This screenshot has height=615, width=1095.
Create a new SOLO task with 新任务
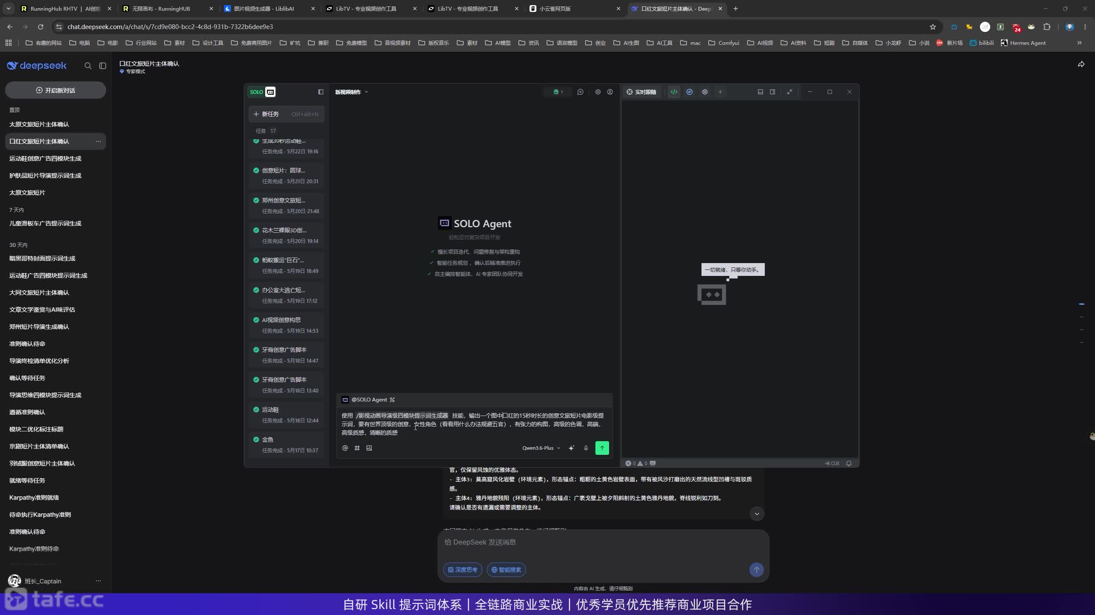[x=286, y=114]
